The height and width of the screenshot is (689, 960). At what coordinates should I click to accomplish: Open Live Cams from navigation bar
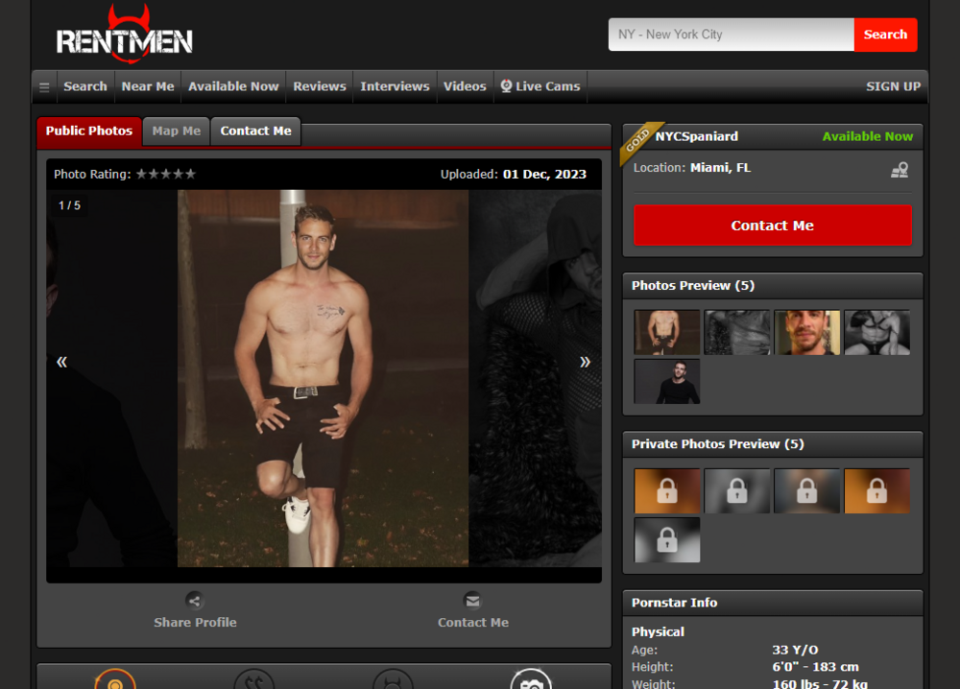coord(540,86)
